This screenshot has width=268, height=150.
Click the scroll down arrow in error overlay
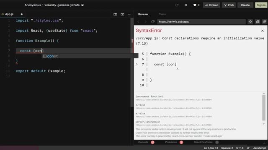(264, 124)
